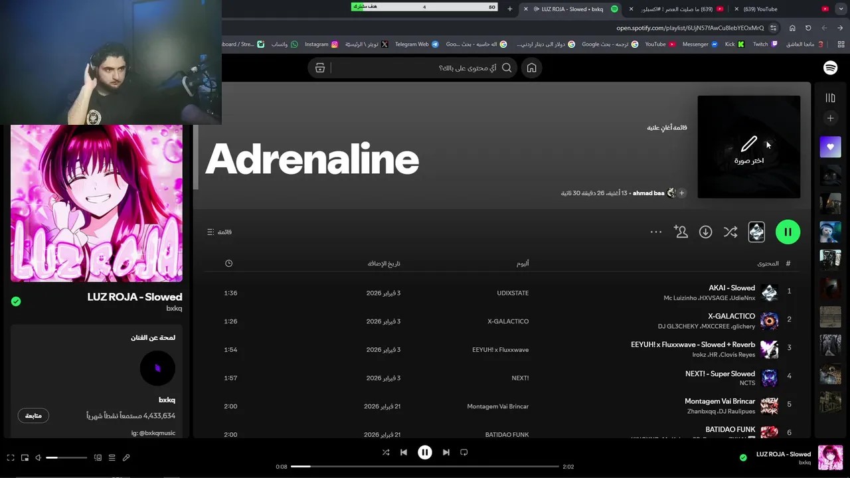Screen dimensions: 850x478
Task: Open the mini player
Action: tap(25, 457)
